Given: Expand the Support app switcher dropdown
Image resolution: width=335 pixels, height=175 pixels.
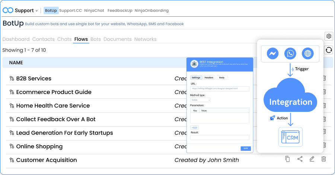Looking at the screenshot, I should (36, 11).
